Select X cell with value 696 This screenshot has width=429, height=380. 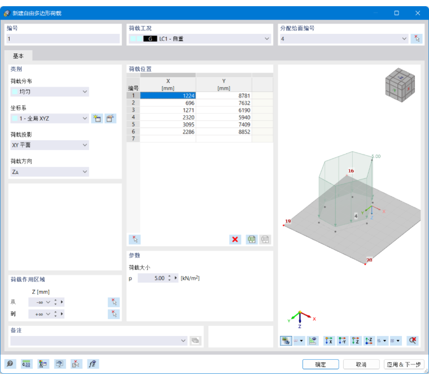click(168, 103)
